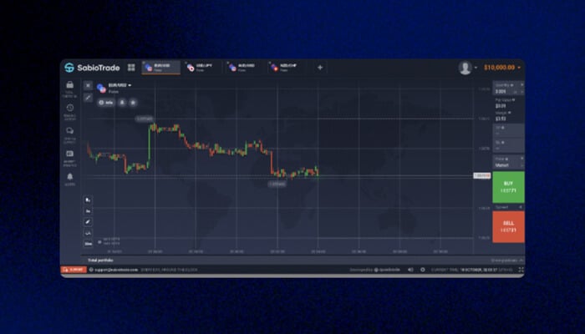Click the Pip Value amount
Image resolution: width=585 pixels, height=334 pixels.
[501, 106]
